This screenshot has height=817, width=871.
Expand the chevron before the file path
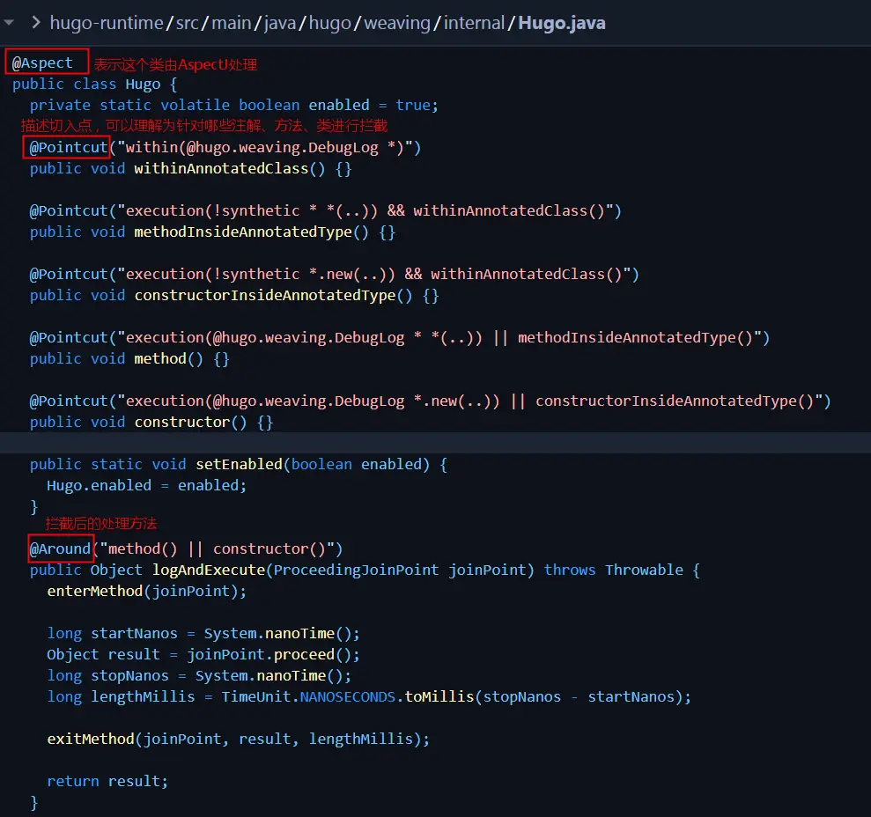(x=36, y=23)
